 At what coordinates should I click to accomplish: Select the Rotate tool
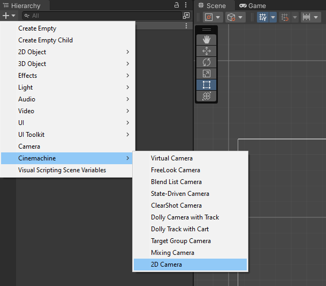tap(207, 62)
